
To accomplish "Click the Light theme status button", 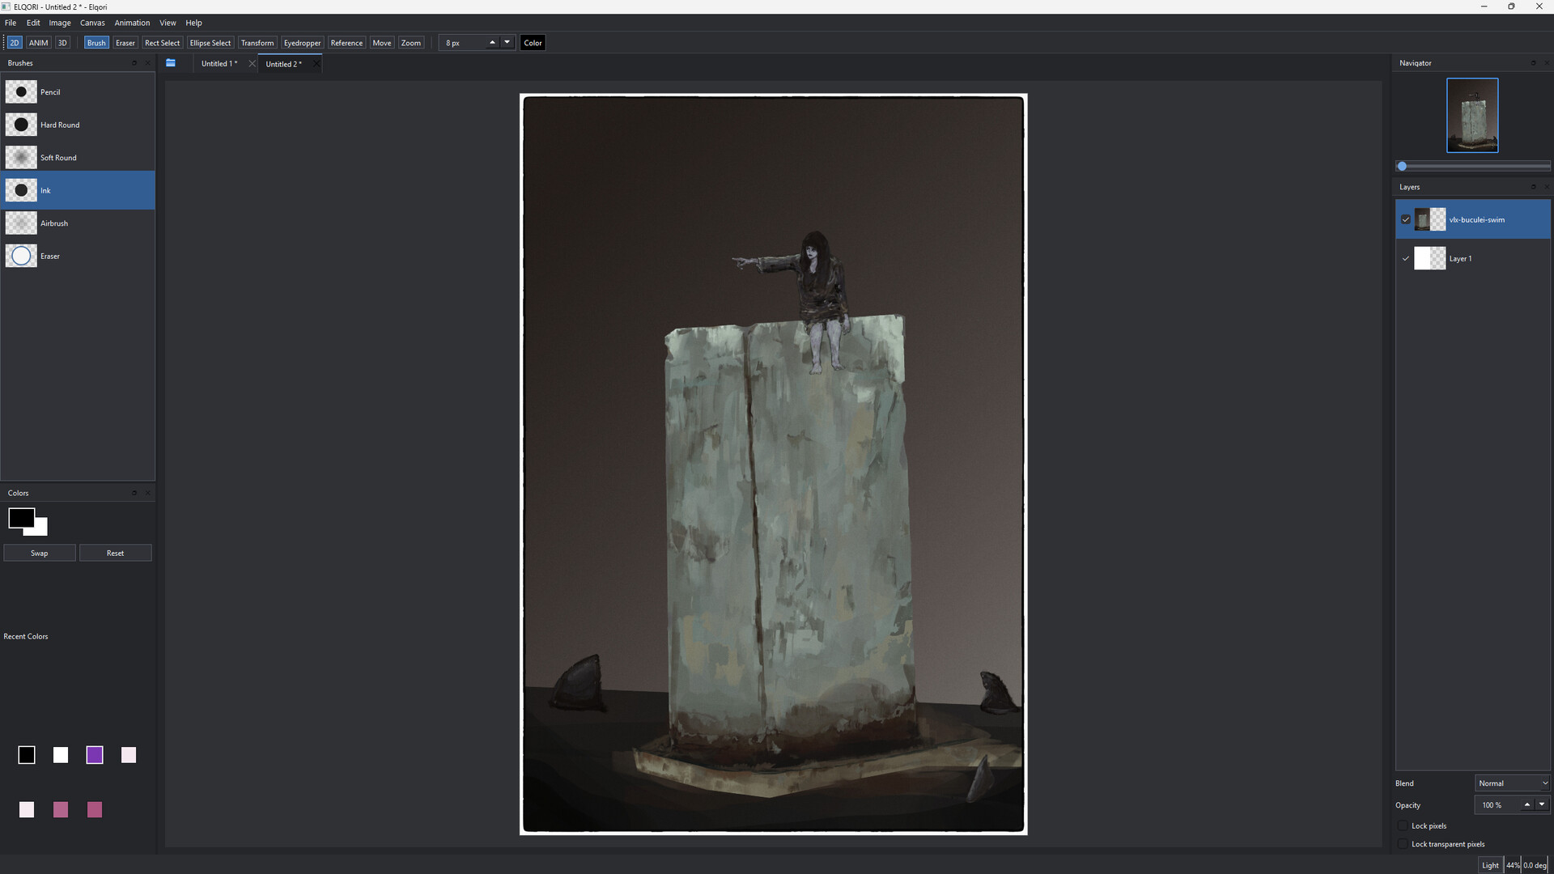I will point(1490,865).
